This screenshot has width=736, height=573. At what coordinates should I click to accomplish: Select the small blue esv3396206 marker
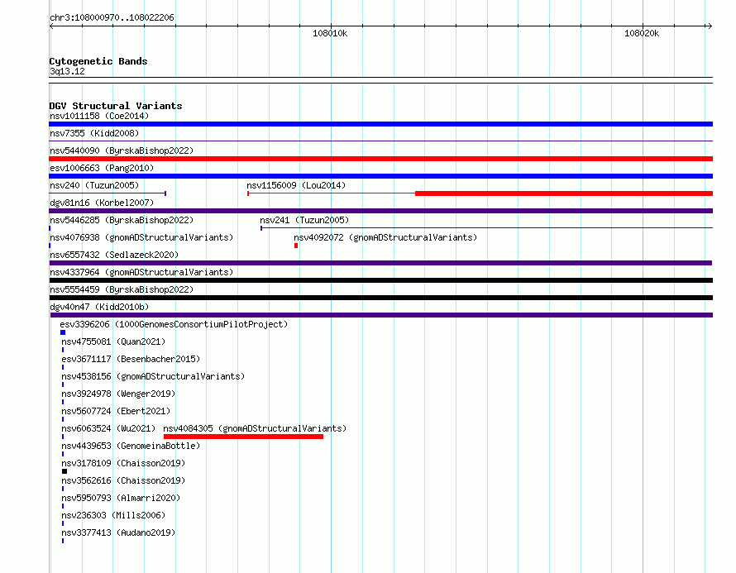tap(63, 332)
